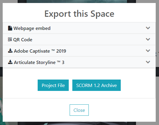Viewport: 159px width, 125px height.
Task: Close the Export this Space dialog
Action: [79, 110]
